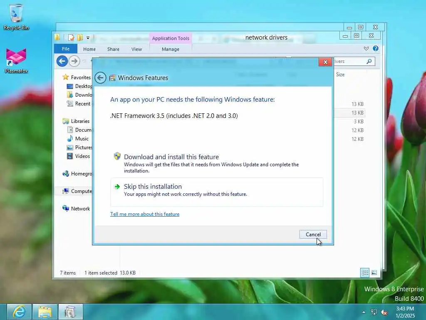Switch to the Home ribbon tab
Image resolution: width=426 pixels, height=320 pixels.
click(89, 49)
